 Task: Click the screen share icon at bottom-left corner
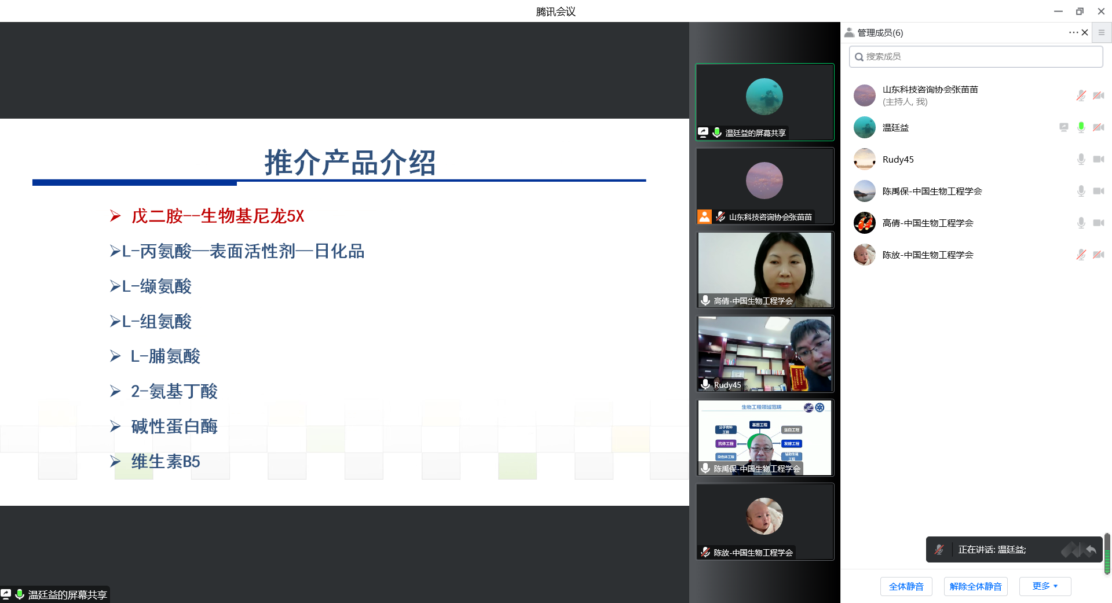pyautogui.click(x=7, y=594)
